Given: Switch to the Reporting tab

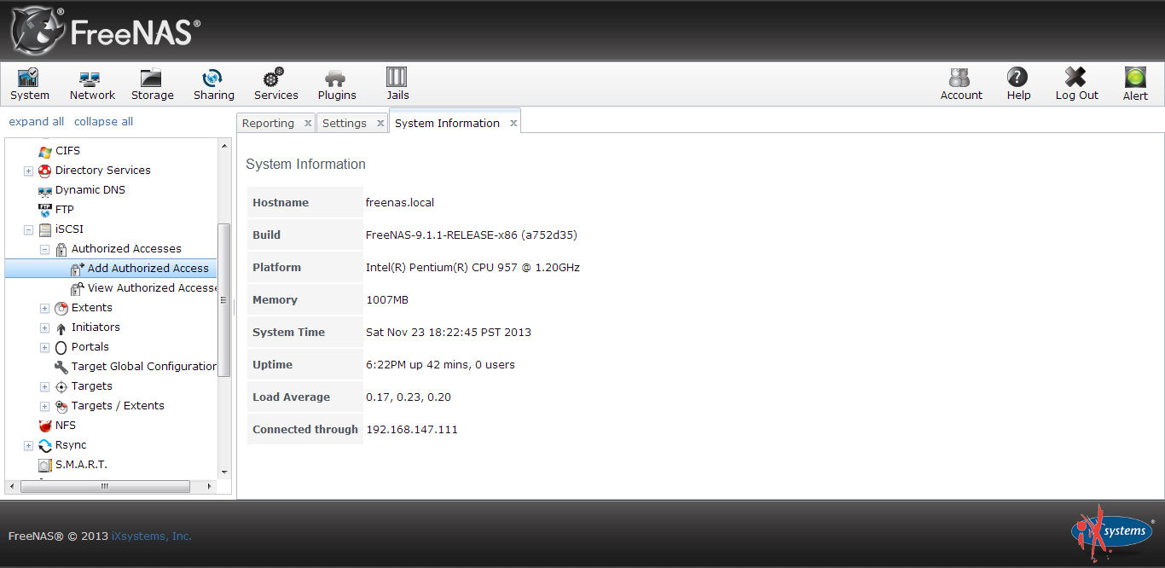Looking at the screenshot, I should 268,123.
